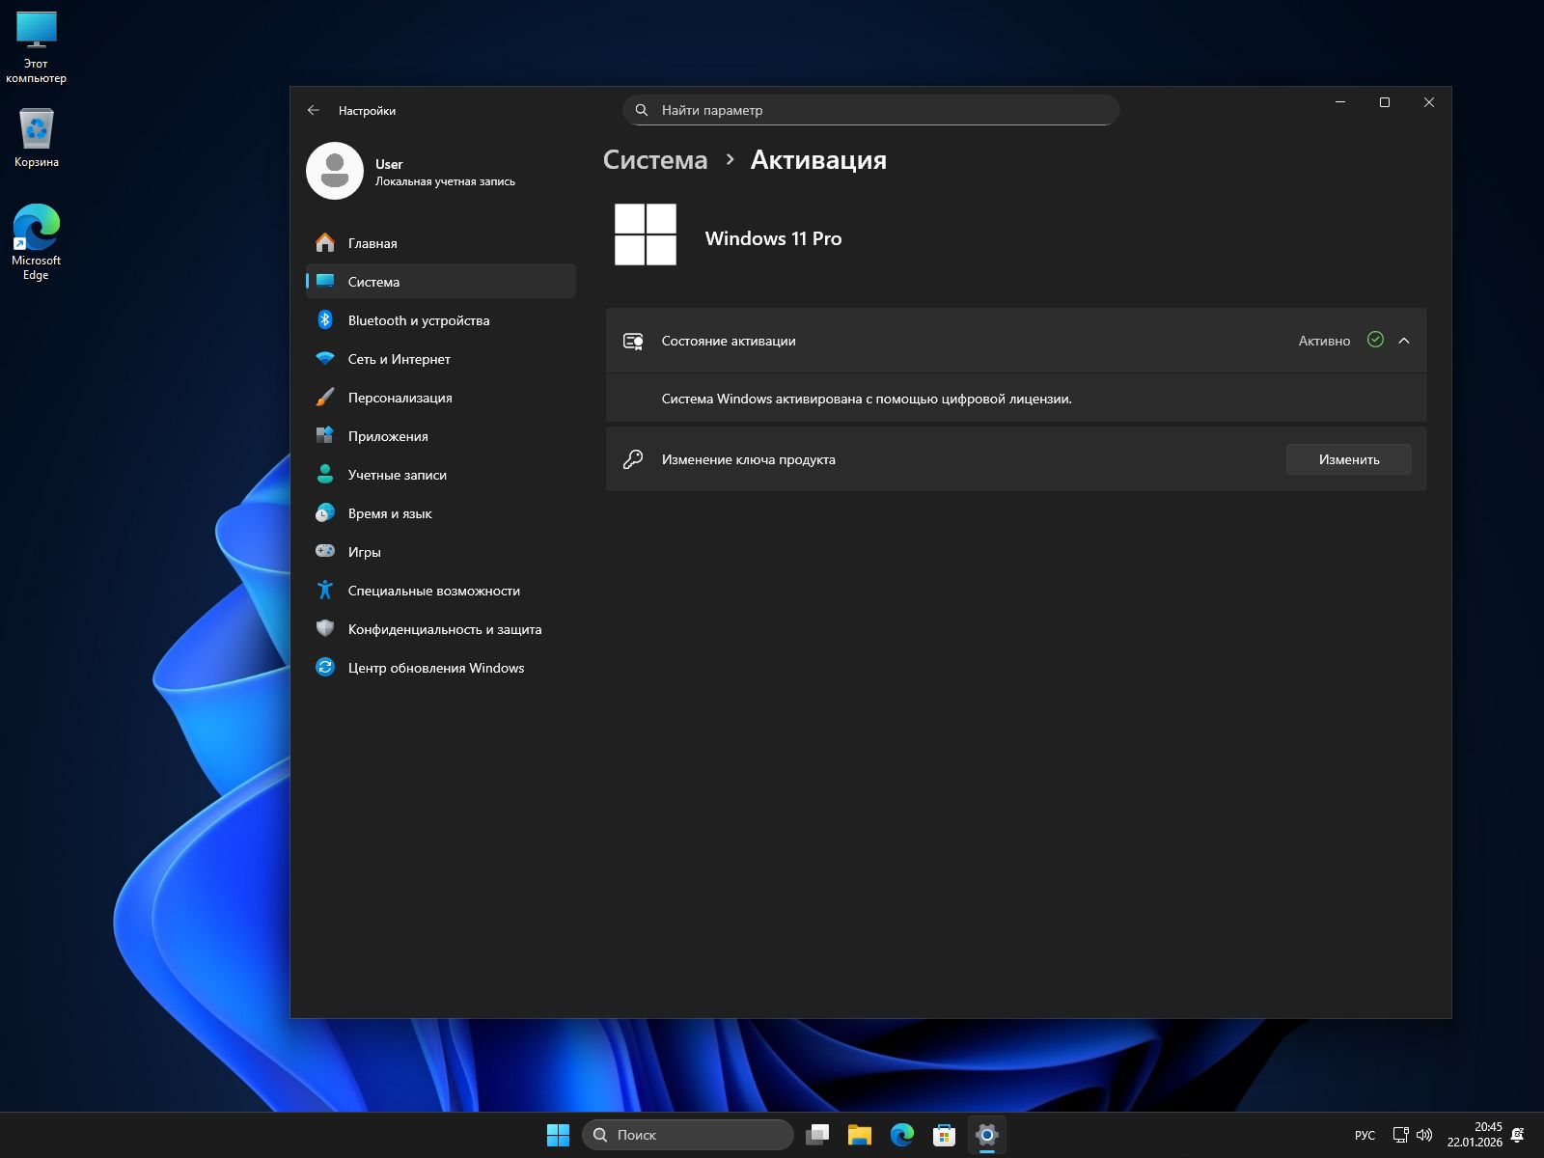This screenshot has height=1158, width=1544.
Task: Collapse the Состояние активации section
Action: pos(1404,341)
